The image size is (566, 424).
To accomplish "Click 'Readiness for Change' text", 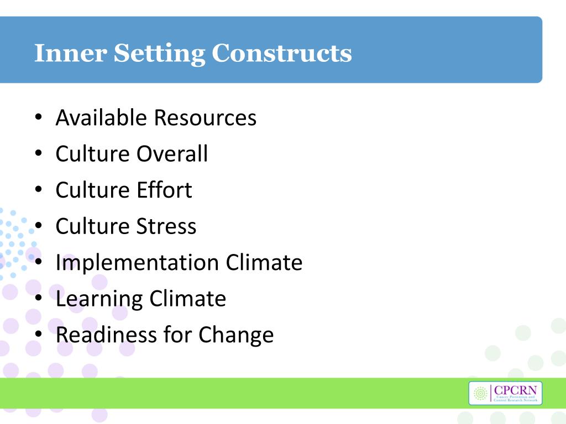I will pyautogui.click(x=165, y=335).
